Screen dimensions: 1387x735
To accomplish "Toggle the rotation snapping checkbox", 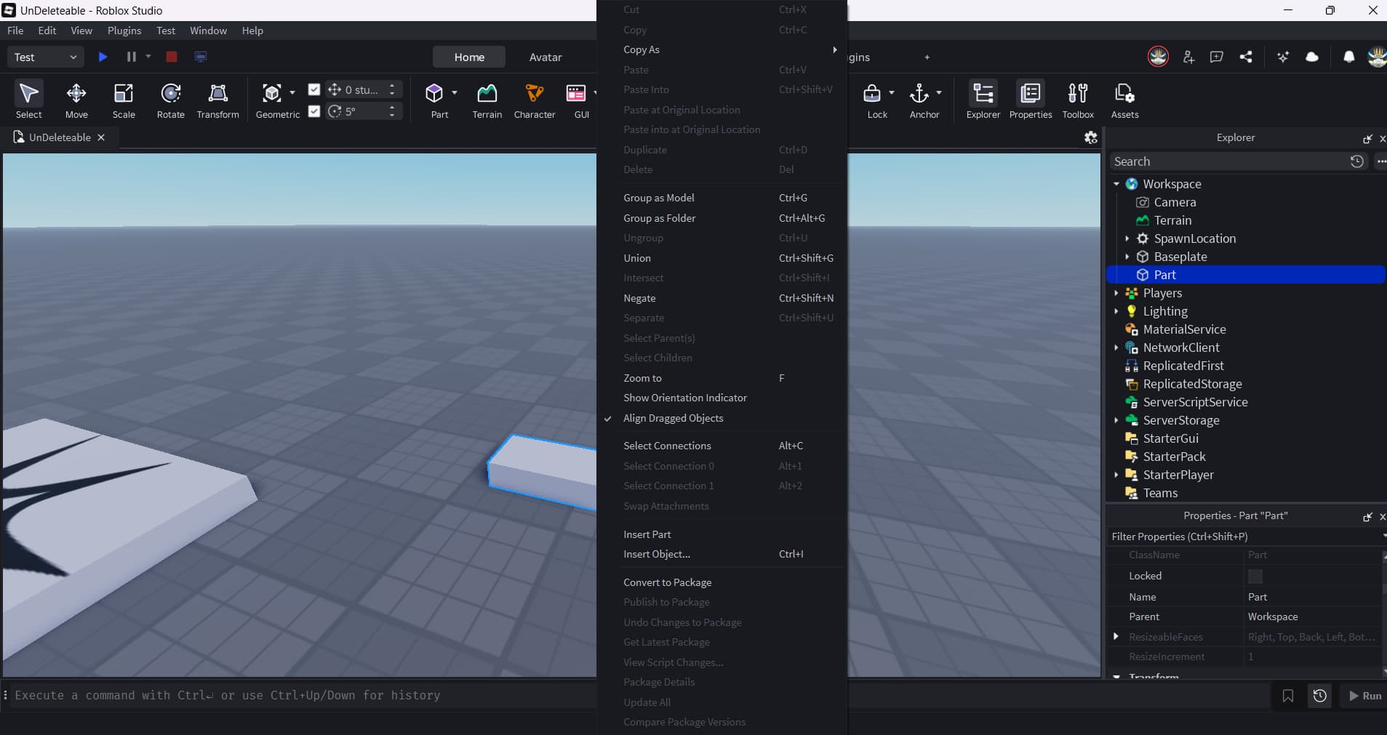I will tap(314, 111).
